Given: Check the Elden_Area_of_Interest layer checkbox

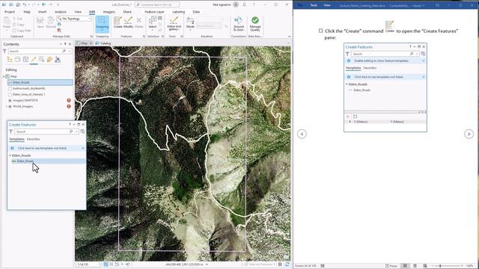Looking at the screenshot, I should [x=10, y=95].
